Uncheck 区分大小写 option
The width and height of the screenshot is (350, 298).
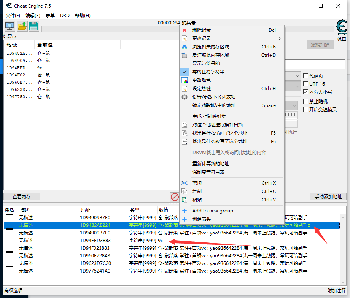click(305, 92)
